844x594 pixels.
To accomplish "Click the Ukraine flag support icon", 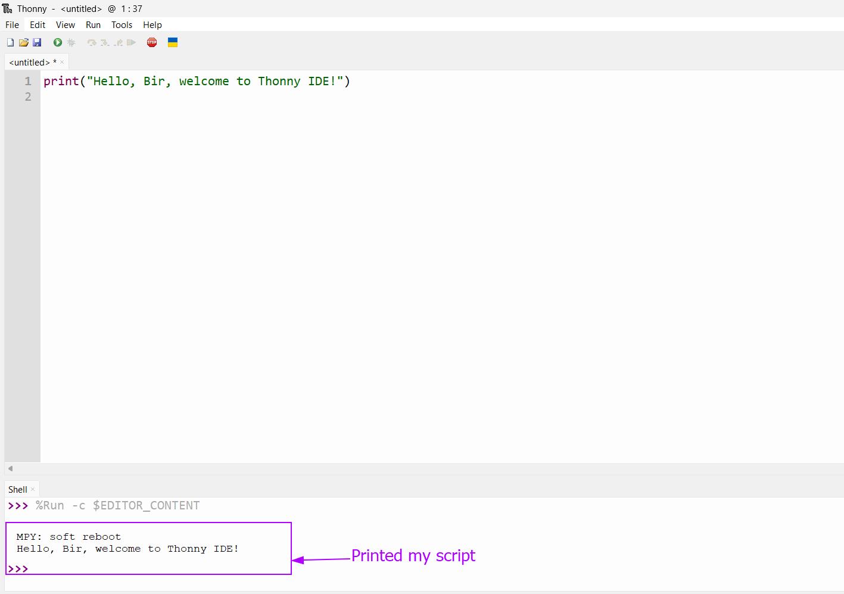I will [x=173, y=42].
